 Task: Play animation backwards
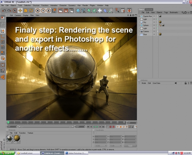[94, 127]
